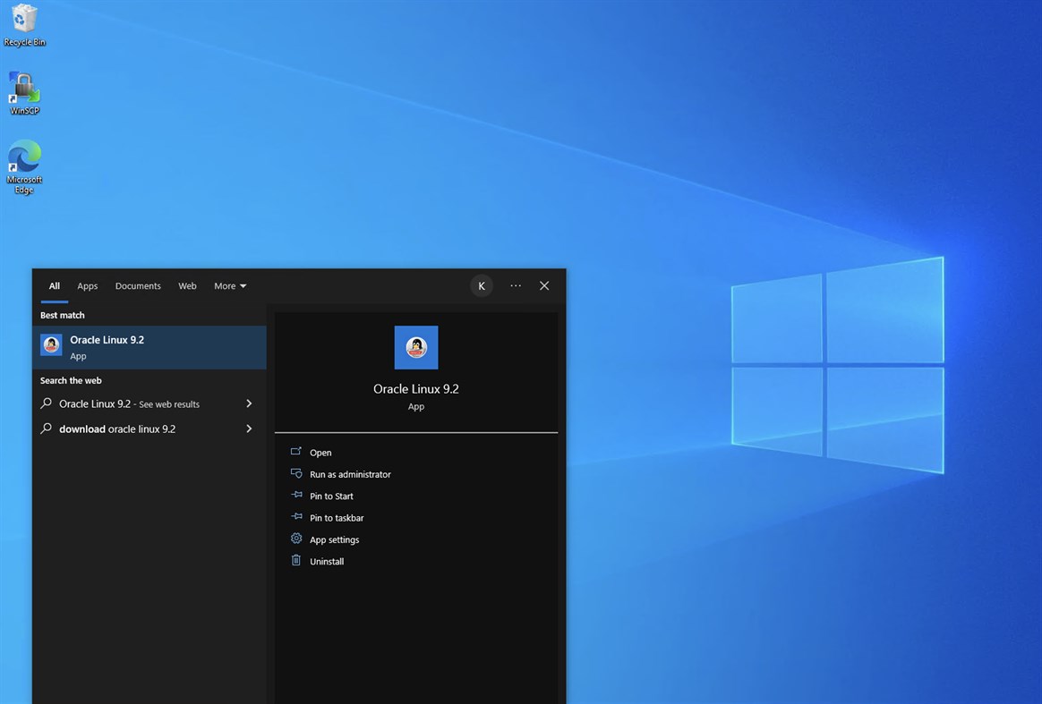Click the Open icon in the details pane
This screenshot has width=1042, height=704.
(x=296, y=452)
